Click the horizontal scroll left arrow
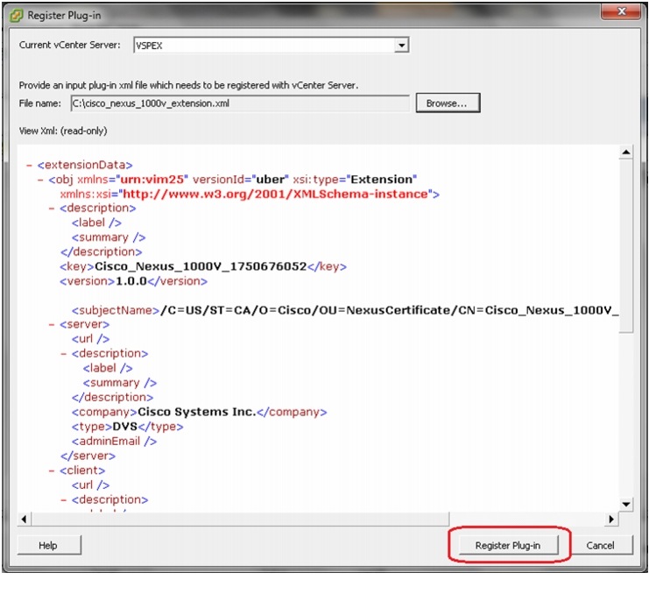649x594 pixels. pyautogui.click(x=24, y=519)
